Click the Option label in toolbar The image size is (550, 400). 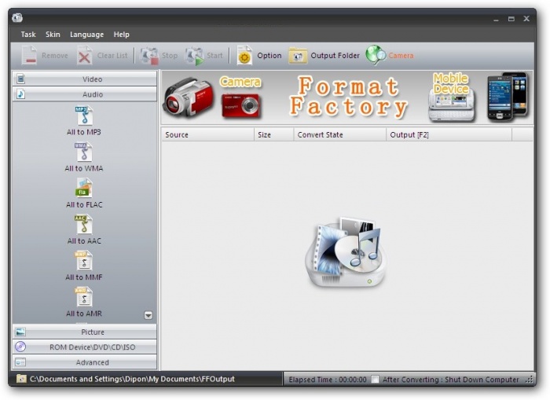coord(269,56)
